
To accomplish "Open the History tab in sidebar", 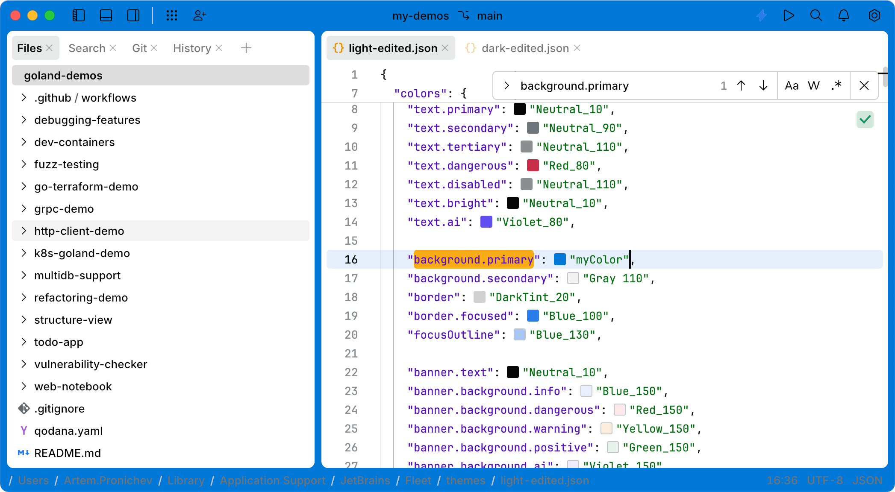I will coord(191,48).
